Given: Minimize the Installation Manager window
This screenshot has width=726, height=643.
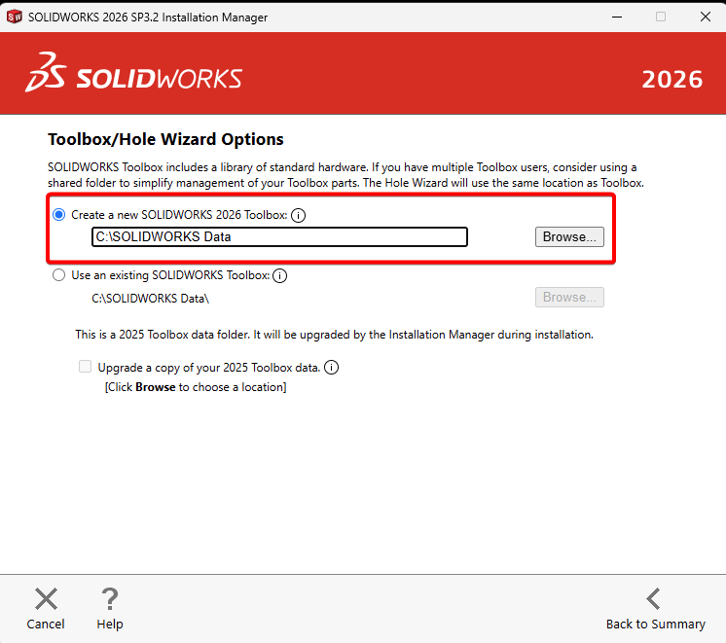Looking at the screenshot, I should [x=617, y=18].
